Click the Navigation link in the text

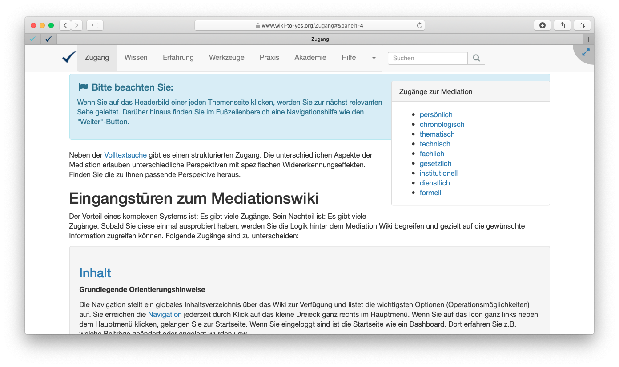pos(165,314)
